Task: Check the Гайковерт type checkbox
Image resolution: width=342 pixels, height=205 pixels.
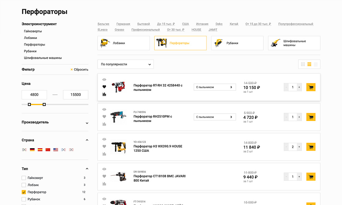Action: [x=24, y=178]
